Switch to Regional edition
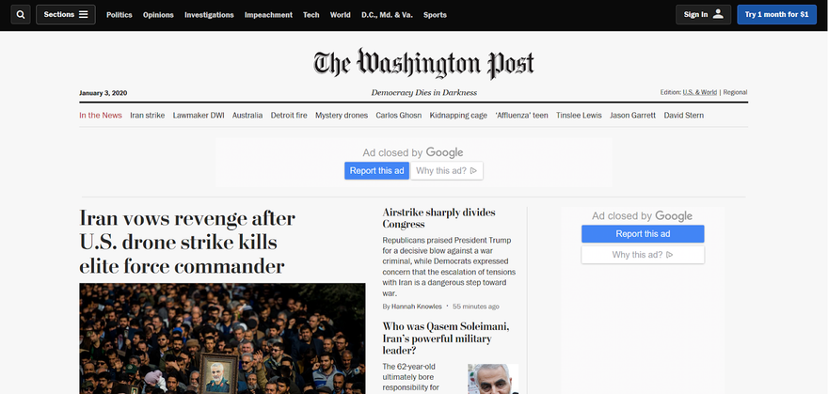Image resolution: width=828 pixels, height=394 pixels. pos(735,92)
